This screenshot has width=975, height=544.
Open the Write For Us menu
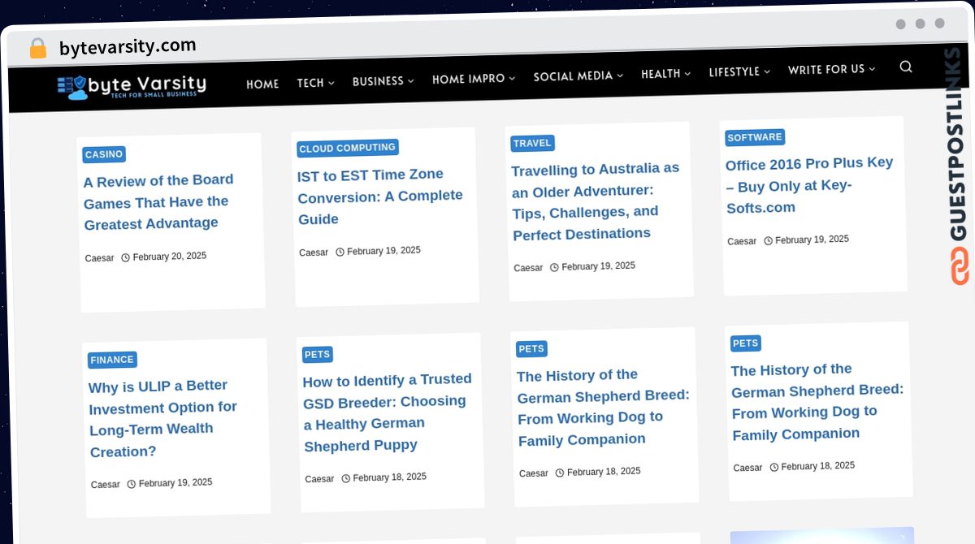pos(831,70)
